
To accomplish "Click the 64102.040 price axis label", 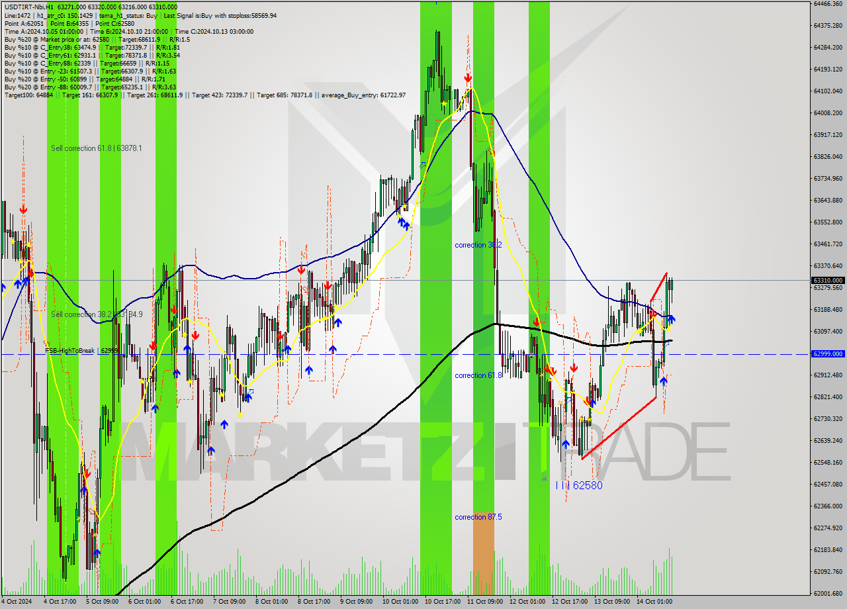I will click(x=827, y=91).
